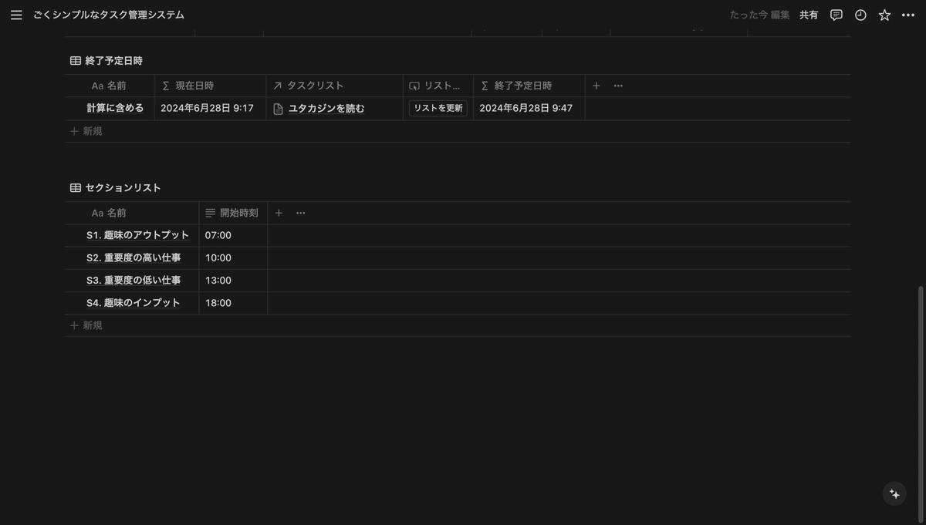Image resolution: width=926 pixels, height=525 pixels.
Task: Click the 共有 share button
Action: (809, 15)
